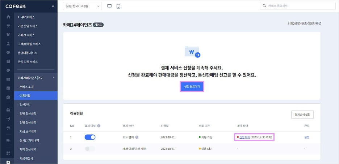
Task: Focus the 카페24 통합검색 search field
Action: click(298, 6)
